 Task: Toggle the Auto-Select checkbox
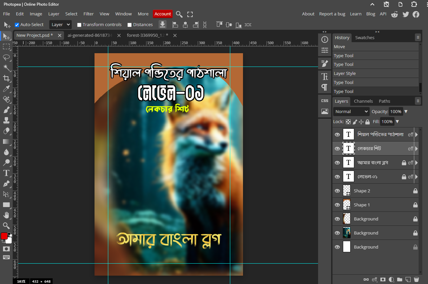(17, 25)
